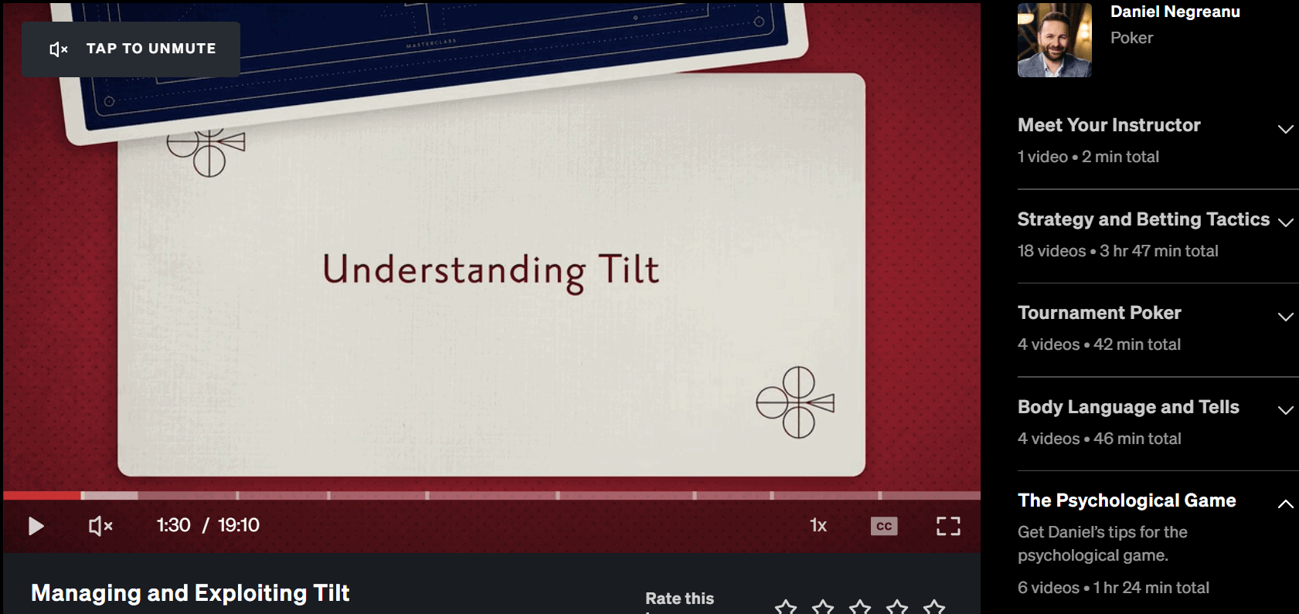
Task: Click the Managing and Exploiting Tilt title
Action: coord(190,593)
